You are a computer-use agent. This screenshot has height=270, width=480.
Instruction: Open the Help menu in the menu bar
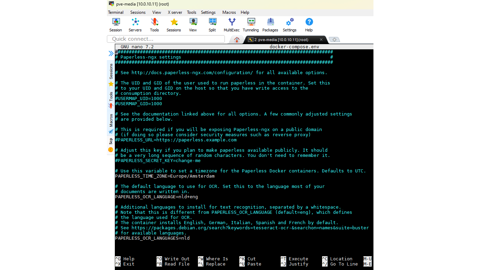(x=245, y=12)
